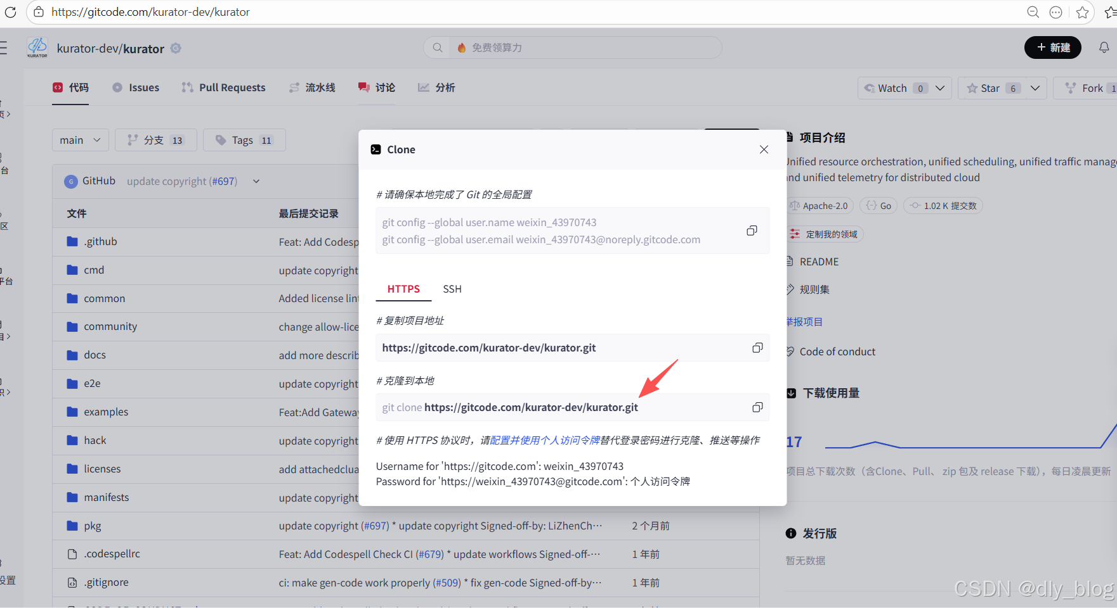Screen dimensions: 1117x608
Task: Bookmark this page with star icon
Action: click(x=1082, y=12)
